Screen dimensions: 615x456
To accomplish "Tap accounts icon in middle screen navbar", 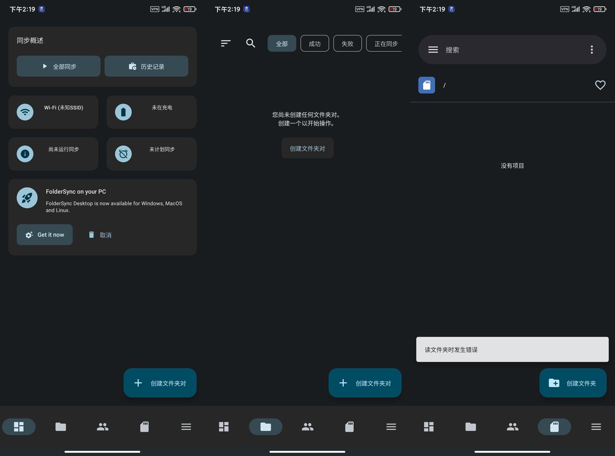I will 307,427.
